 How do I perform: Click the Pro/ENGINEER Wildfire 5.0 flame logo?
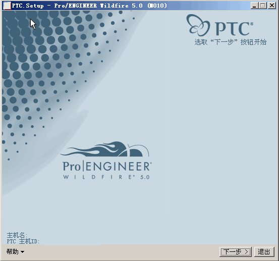(106, 161)
